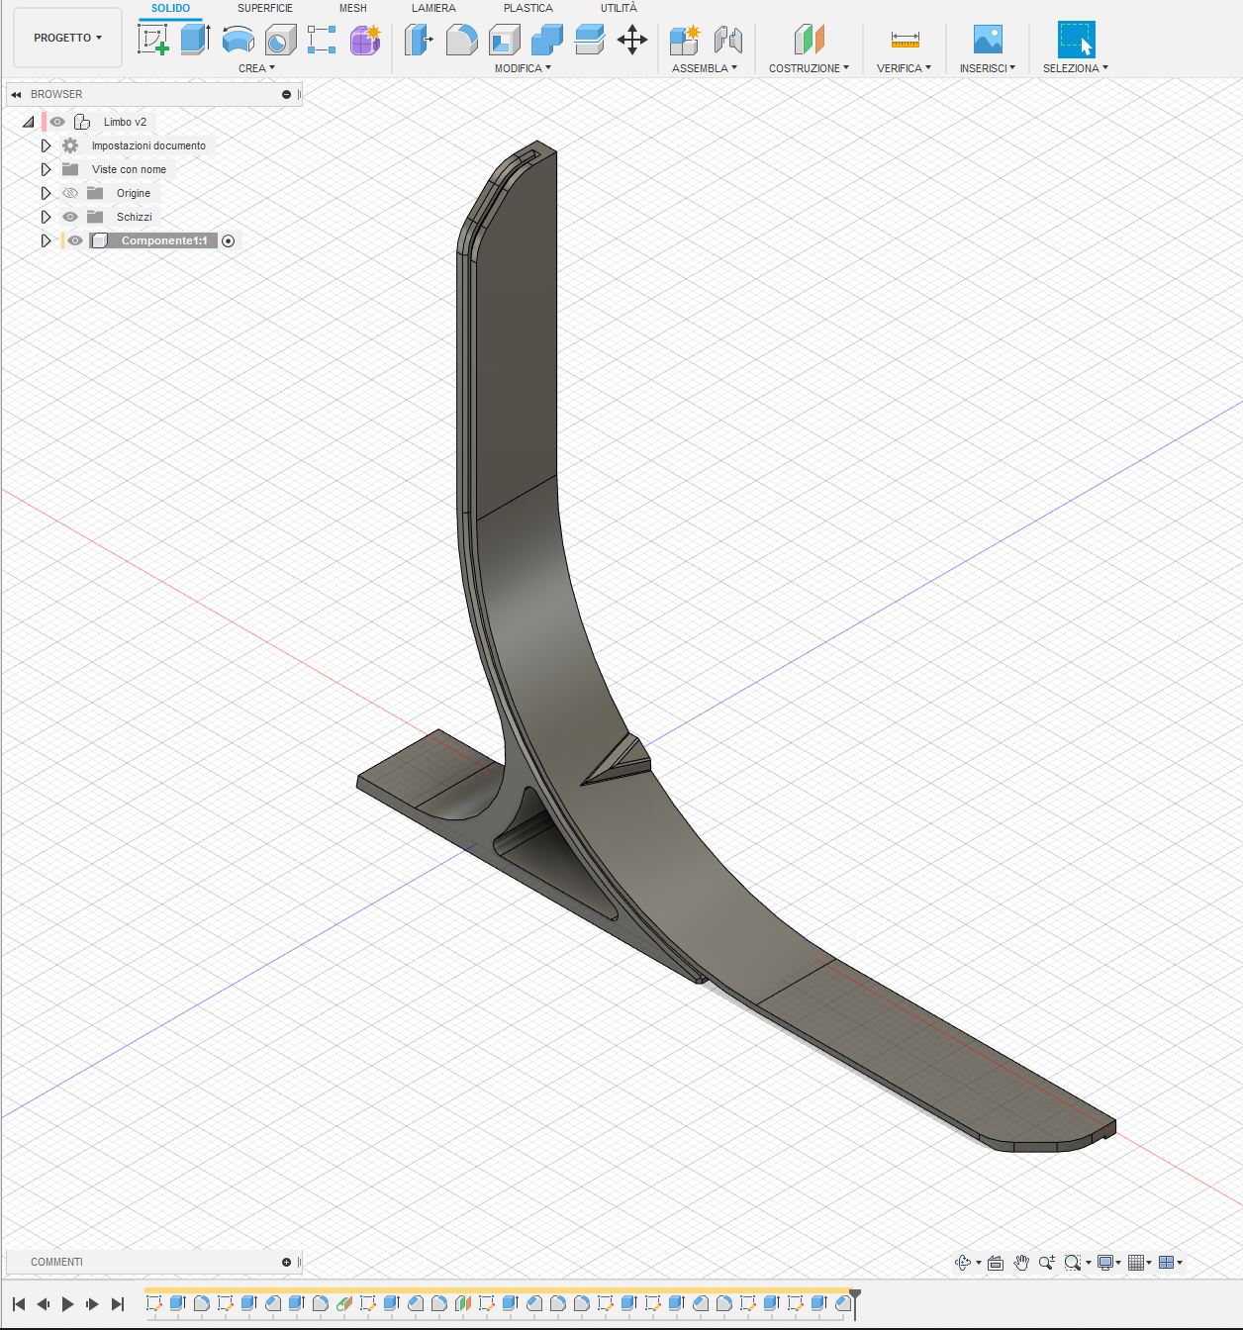This screenshot has width=1243, height=1330.
Task: Open the COSTRUZIONE menu
Action: [809, 68]
